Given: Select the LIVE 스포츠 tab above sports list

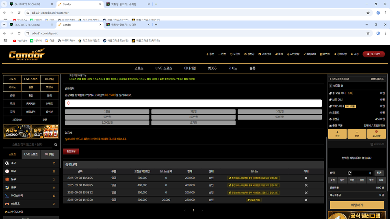Looking at the screenshot, I should point(31,154).
